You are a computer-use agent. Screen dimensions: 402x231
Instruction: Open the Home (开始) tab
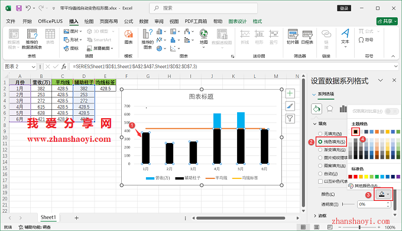pos(27,21)
